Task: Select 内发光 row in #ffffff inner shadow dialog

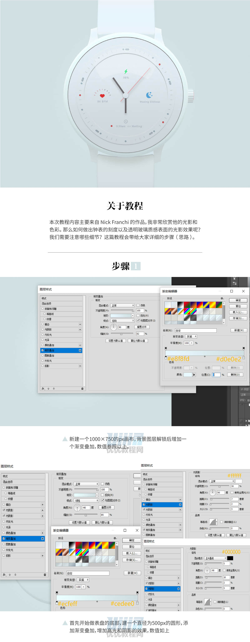Action: (162, 515)
